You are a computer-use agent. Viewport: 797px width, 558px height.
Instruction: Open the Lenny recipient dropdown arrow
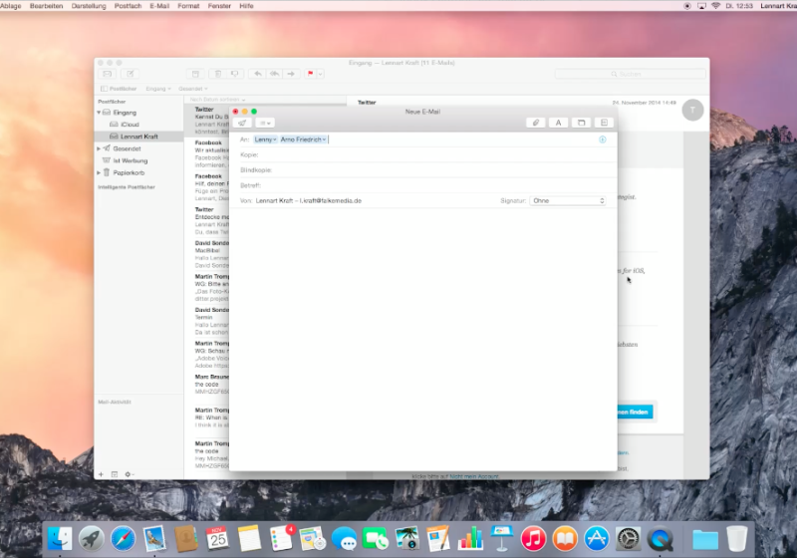point(275,139)
